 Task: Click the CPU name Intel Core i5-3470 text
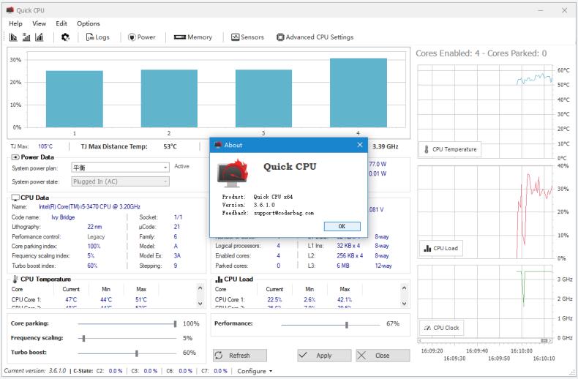click(89, 207)
